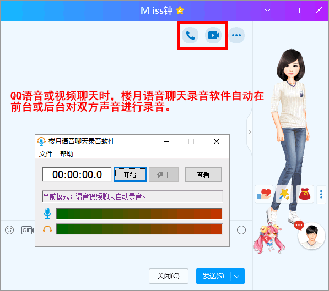Send a heart gift icon
329x291 pixels.
click(264, 194)
